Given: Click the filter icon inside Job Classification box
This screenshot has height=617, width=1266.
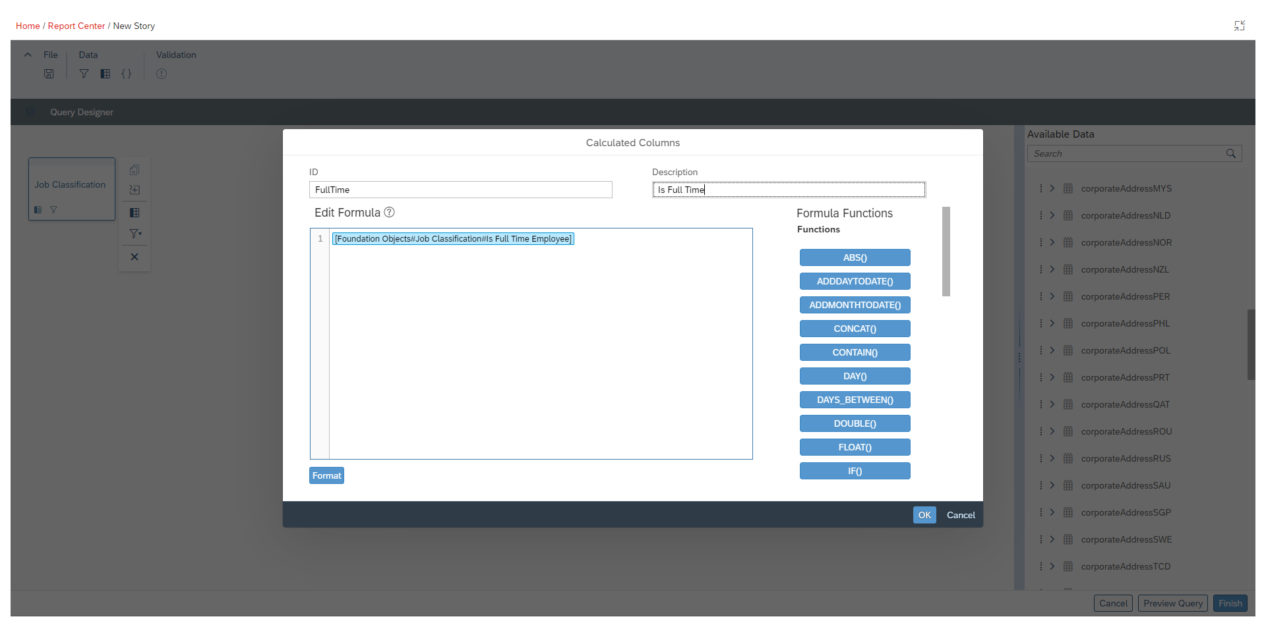Looking at the screenshot, I should (x=54, y=210).
